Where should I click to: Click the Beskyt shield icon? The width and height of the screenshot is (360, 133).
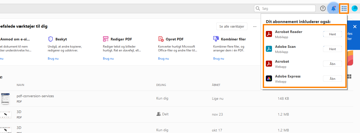tap(51, 39)
